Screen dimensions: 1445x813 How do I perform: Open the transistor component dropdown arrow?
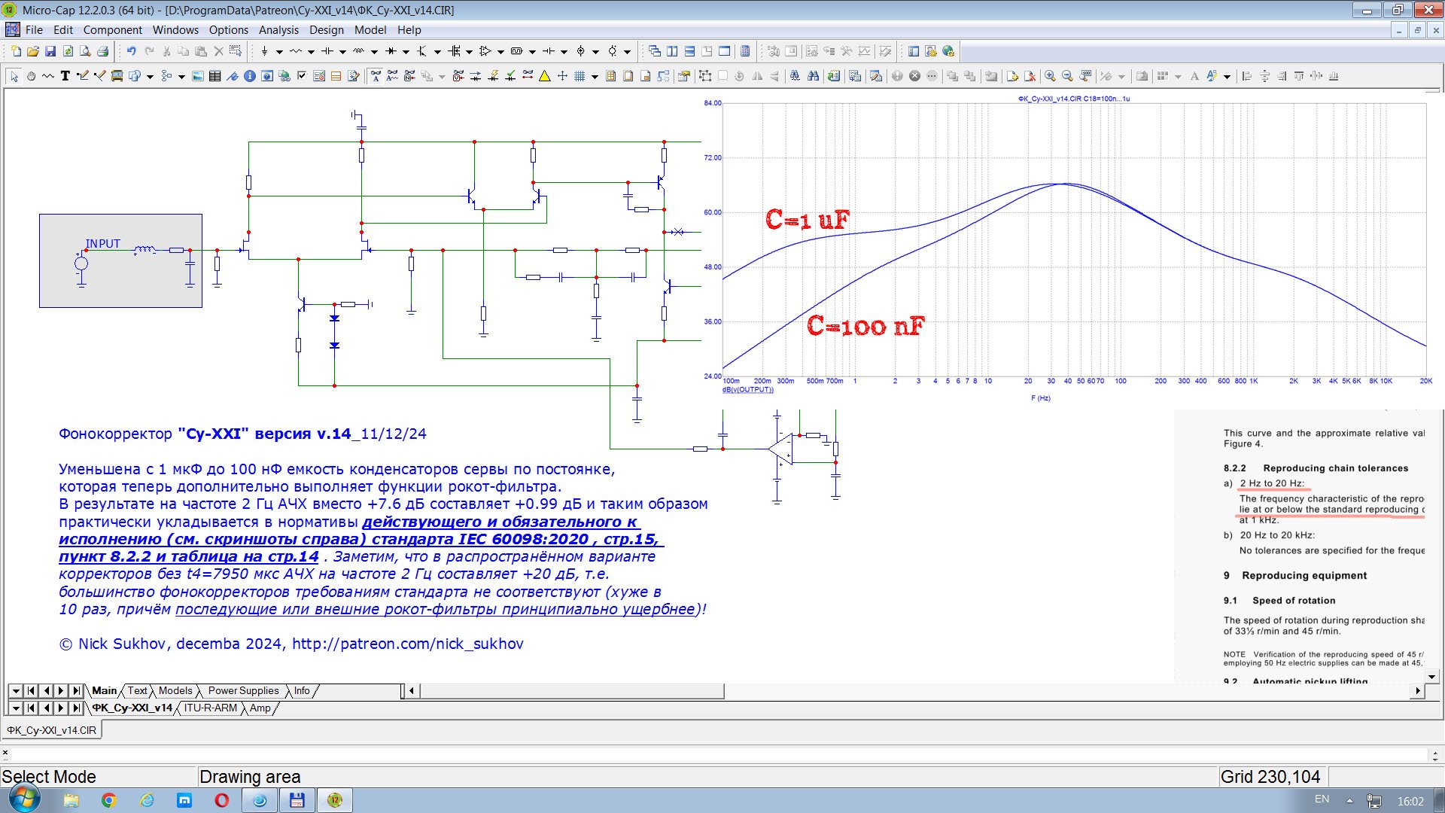[437, 52]
